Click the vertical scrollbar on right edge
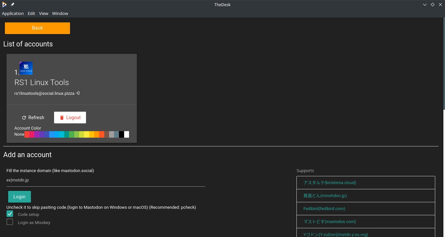Viewport: 445px width, 237px height. tap(444, 64)
